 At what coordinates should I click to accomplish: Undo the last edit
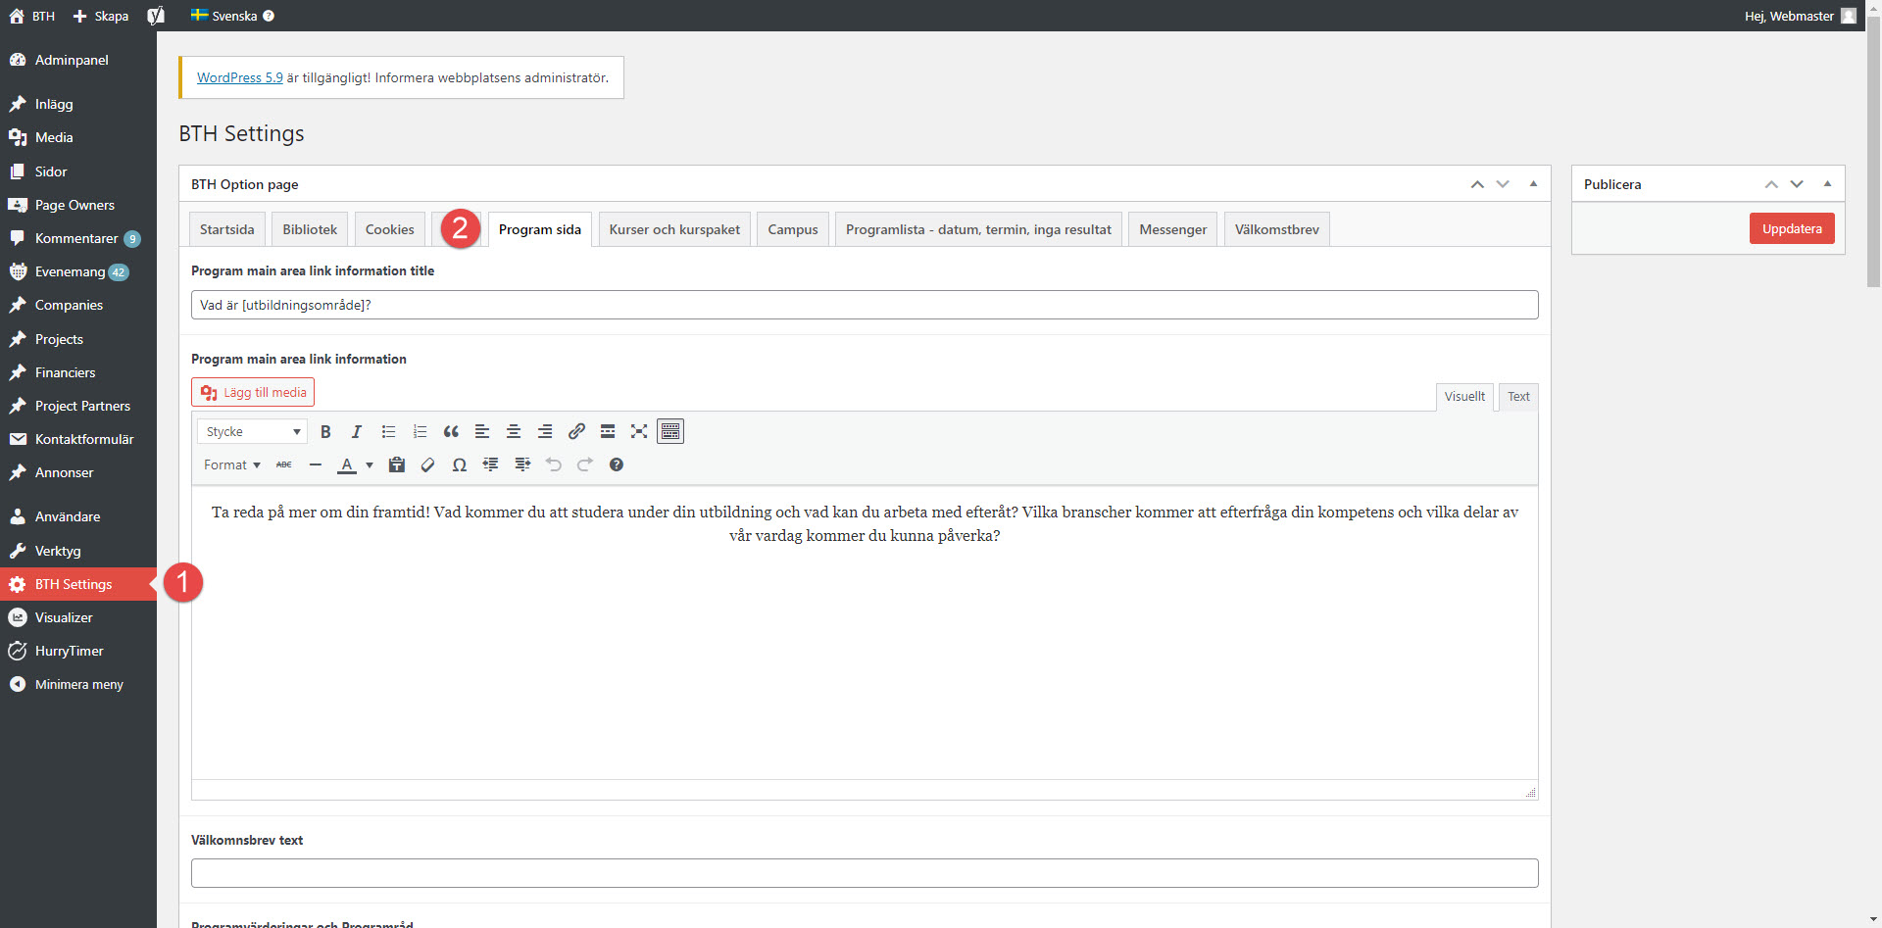pos(554,464)
